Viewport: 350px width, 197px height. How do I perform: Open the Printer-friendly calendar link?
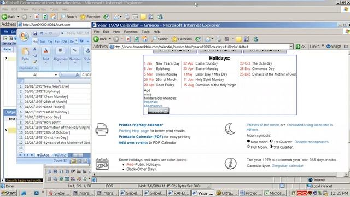(x=141, y=125)
